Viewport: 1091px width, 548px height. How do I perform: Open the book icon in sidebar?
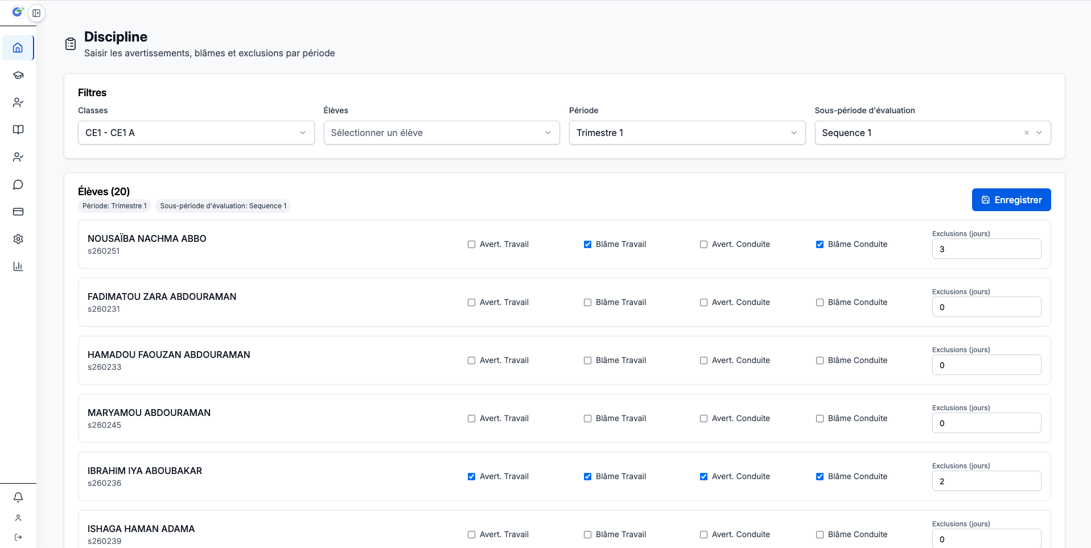click(x=18, y=130)
